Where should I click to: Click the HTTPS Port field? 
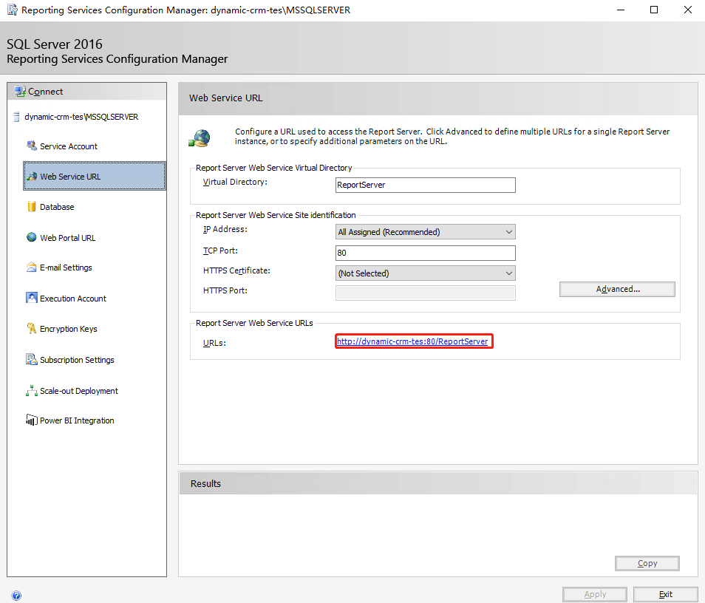pyautogui.click(x=426, y=293)
